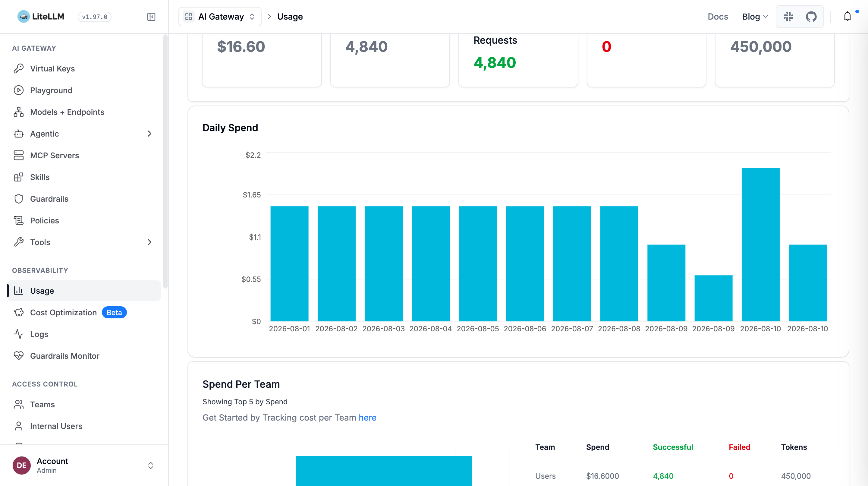The width and height of the screenshot is (868, 486).
Task: Select MCP Servers menu item
Action: (x=84, y=155)
